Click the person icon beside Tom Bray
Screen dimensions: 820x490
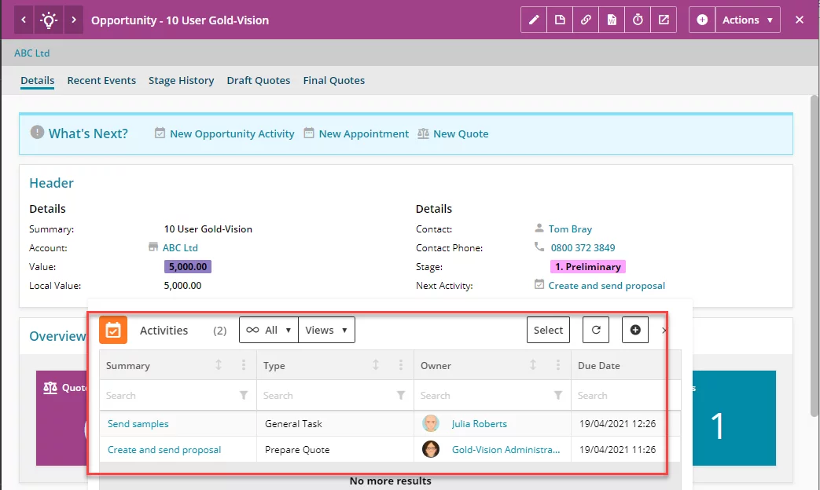pos(539,229)
